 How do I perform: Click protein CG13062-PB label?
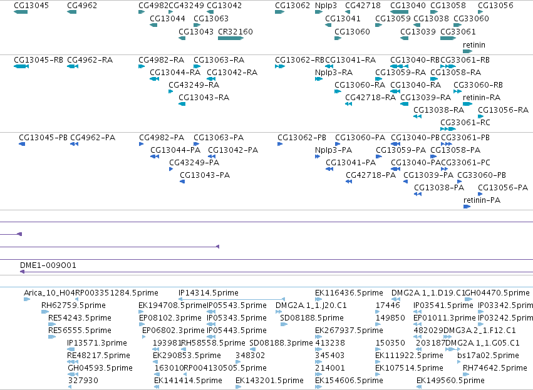[302, 138]
